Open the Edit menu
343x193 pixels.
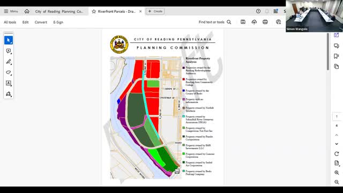point(25,22)
